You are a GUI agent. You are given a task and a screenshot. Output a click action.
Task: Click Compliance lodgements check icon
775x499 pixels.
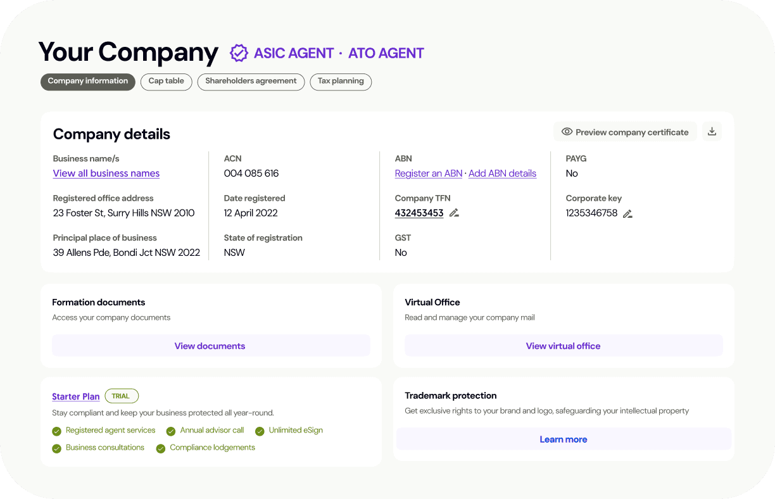click(161, 448)
